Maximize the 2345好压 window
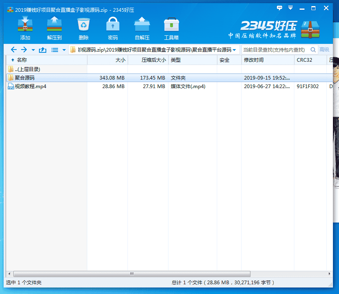This screenshot has height=294, width=339. click(x=313, y=8)
